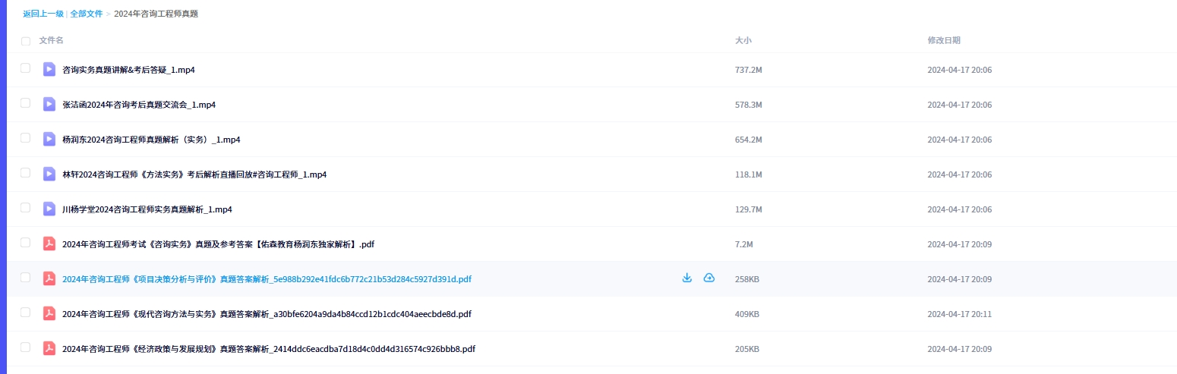Sort files by 文件名 column header

click(x=52, y=40)
